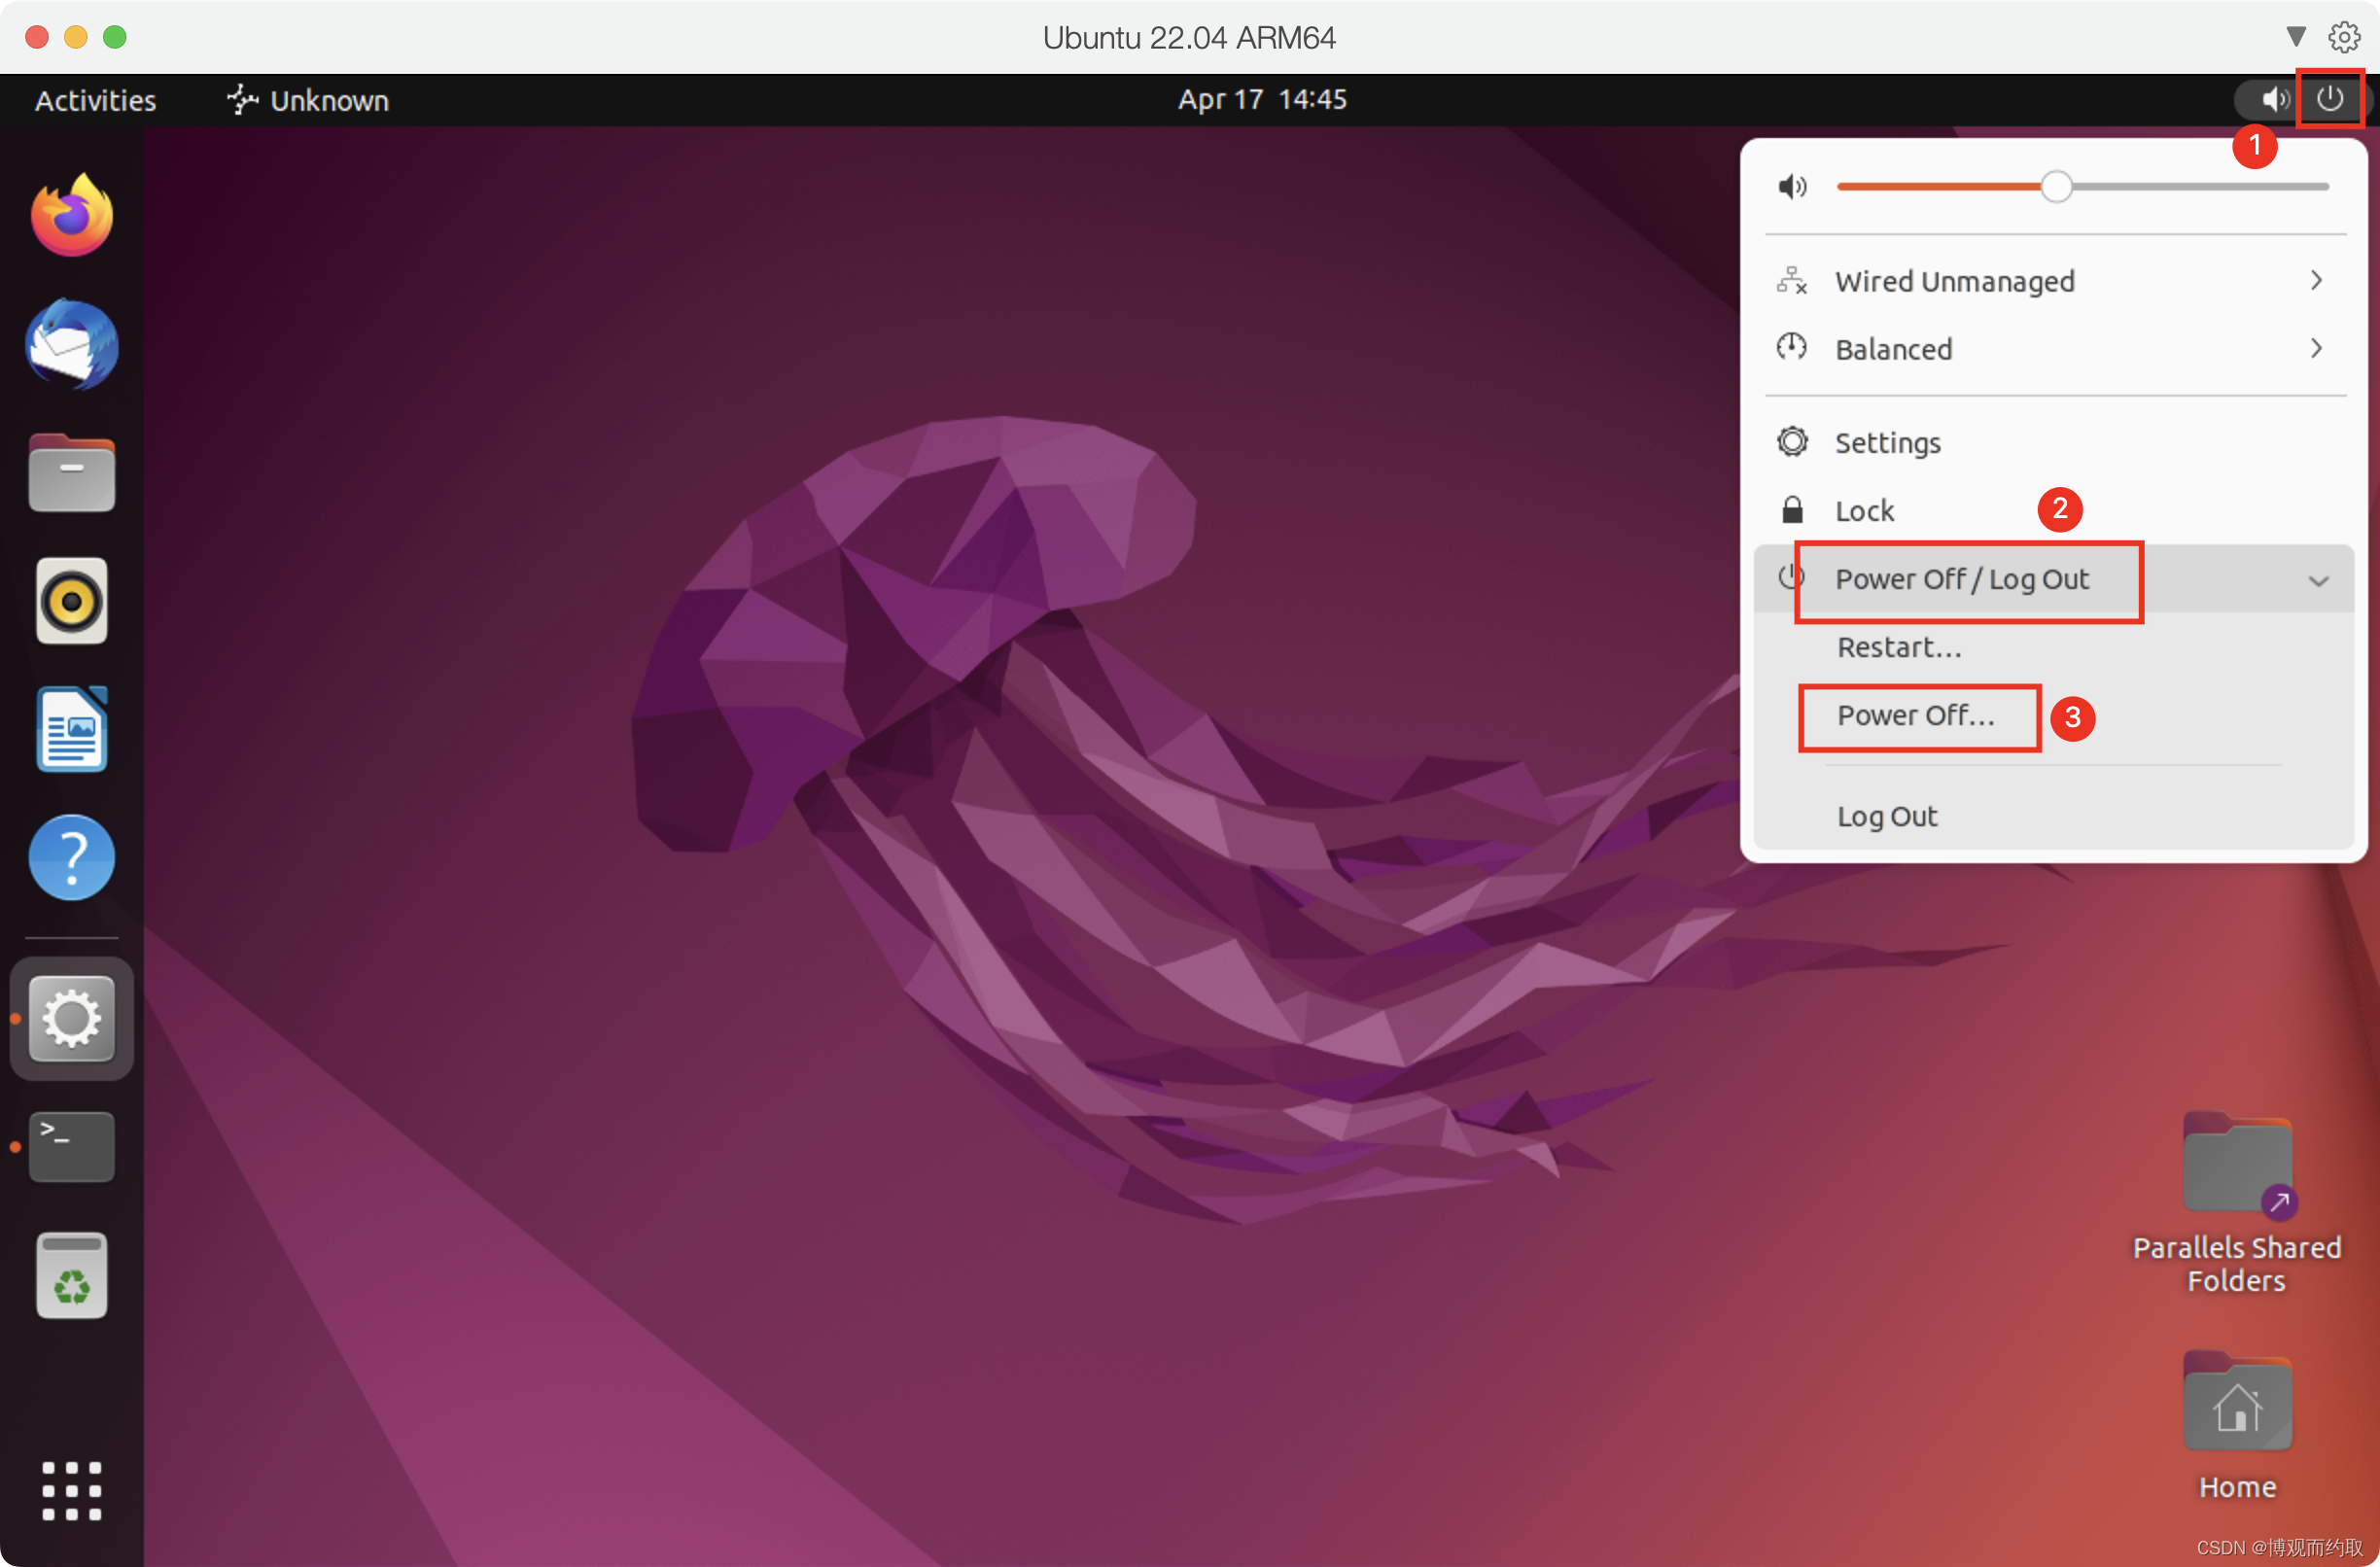Click the volume slider handle
2380x1567 pixels.
(x=2056, y=187)
